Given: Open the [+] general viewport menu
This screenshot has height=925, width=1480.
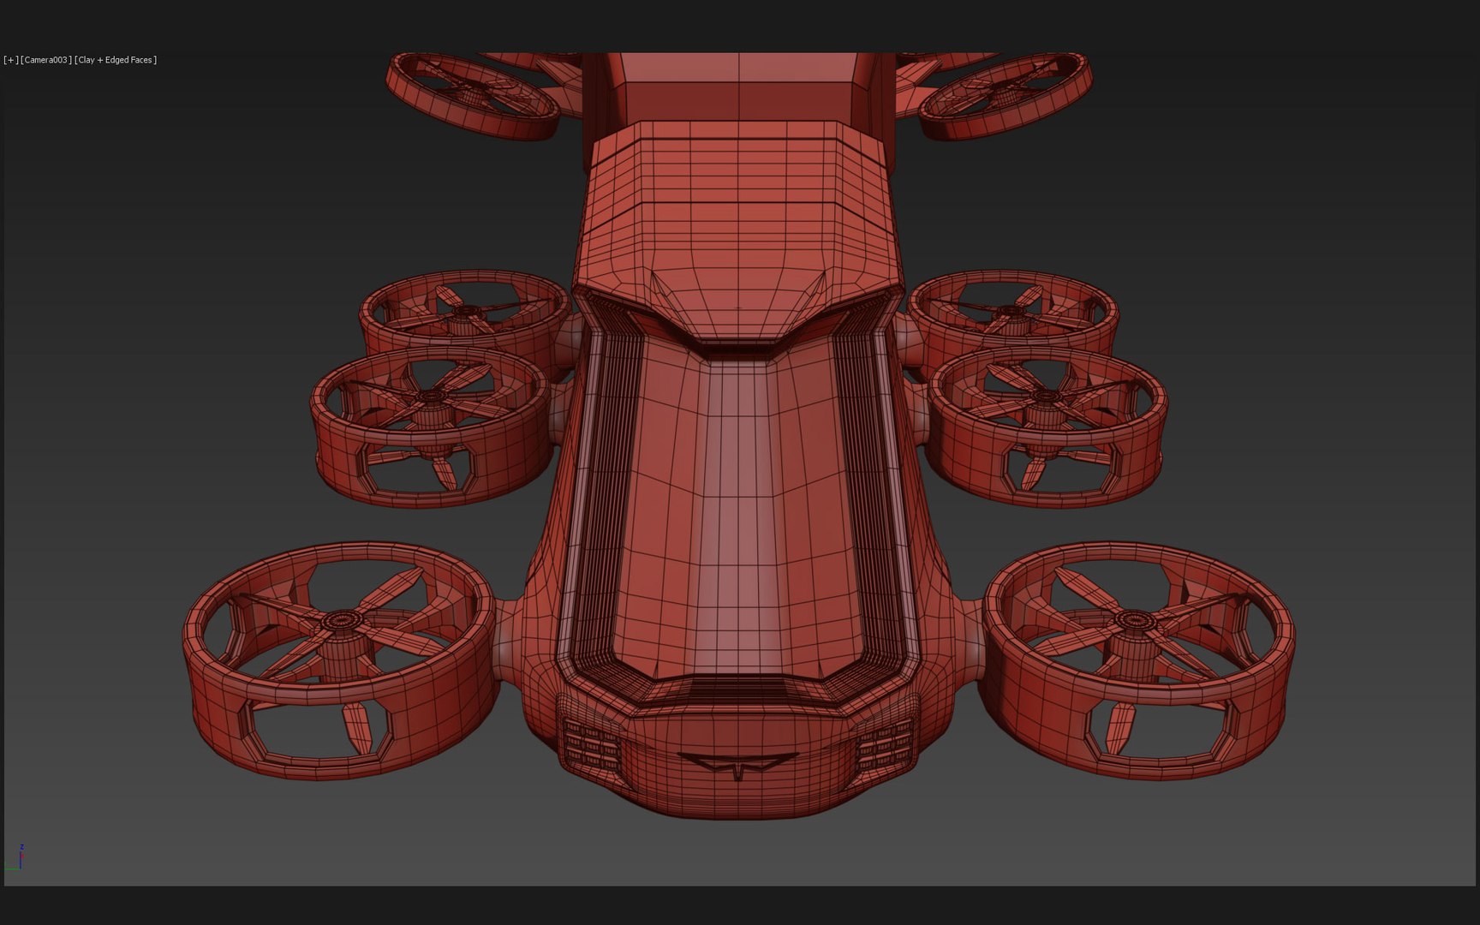Looking at the screenshot, I should (x=10, y=60).
